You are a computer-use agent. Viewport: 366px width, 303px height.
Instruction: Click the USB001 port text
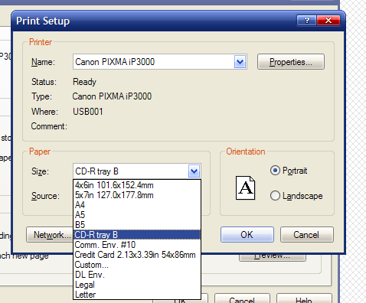coord(88,112)
